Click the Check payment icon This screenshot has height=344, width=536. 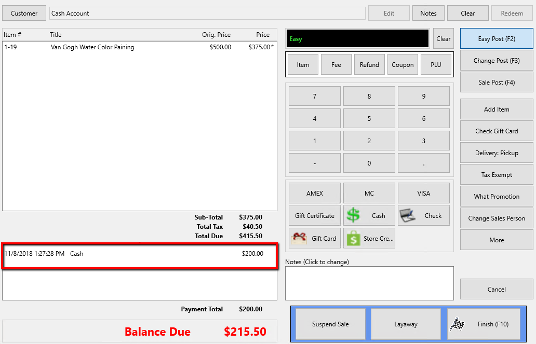click(408, 215)
